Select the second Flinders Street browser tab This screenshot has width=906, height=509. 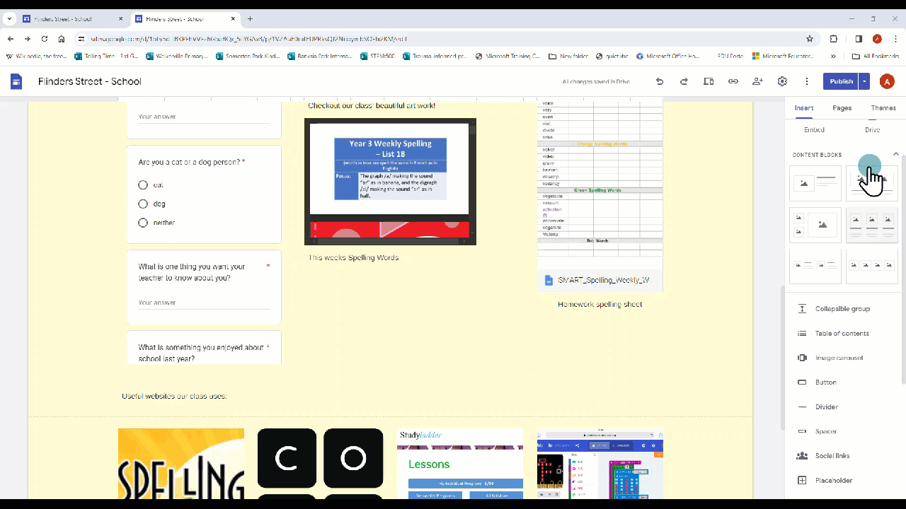[x=185, y=19]
